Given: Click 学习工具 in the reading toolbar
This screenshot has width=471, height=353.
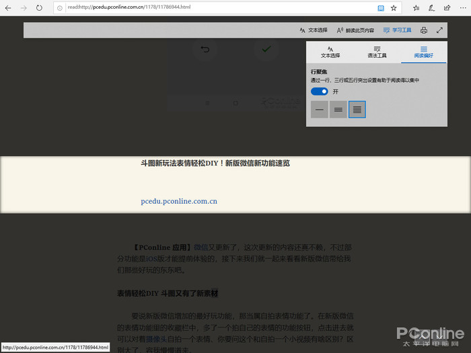Looking at the screenshot, I should tap(397, 30).
